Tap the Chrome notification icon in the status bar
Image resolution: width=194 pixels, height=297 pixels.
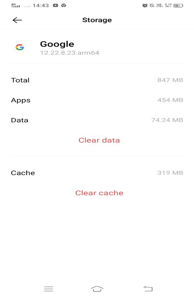[x=64, y=6]
